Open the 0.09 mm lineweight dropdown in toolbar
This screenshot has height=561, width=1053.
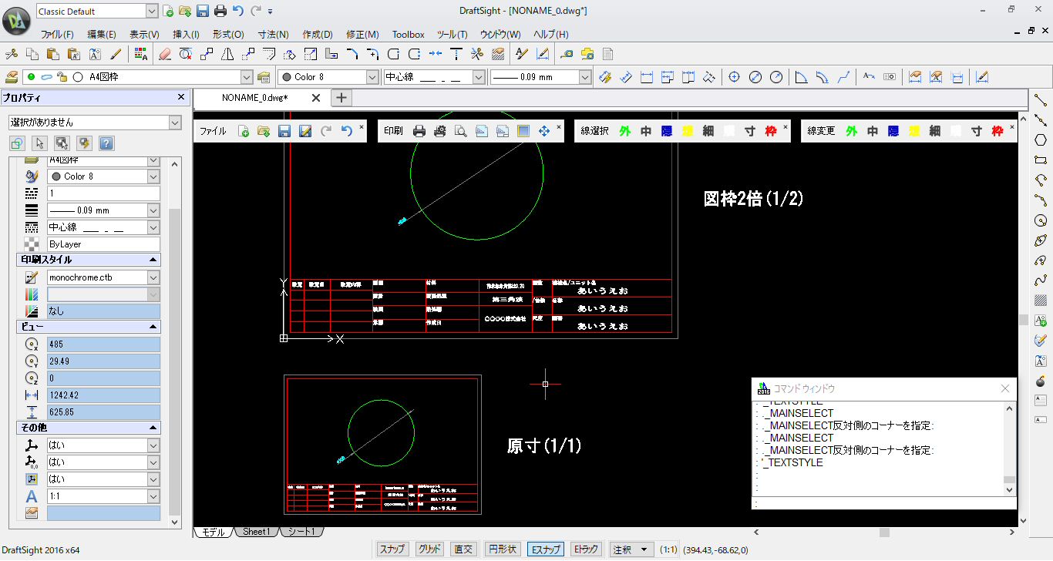(x=585, y=77)
